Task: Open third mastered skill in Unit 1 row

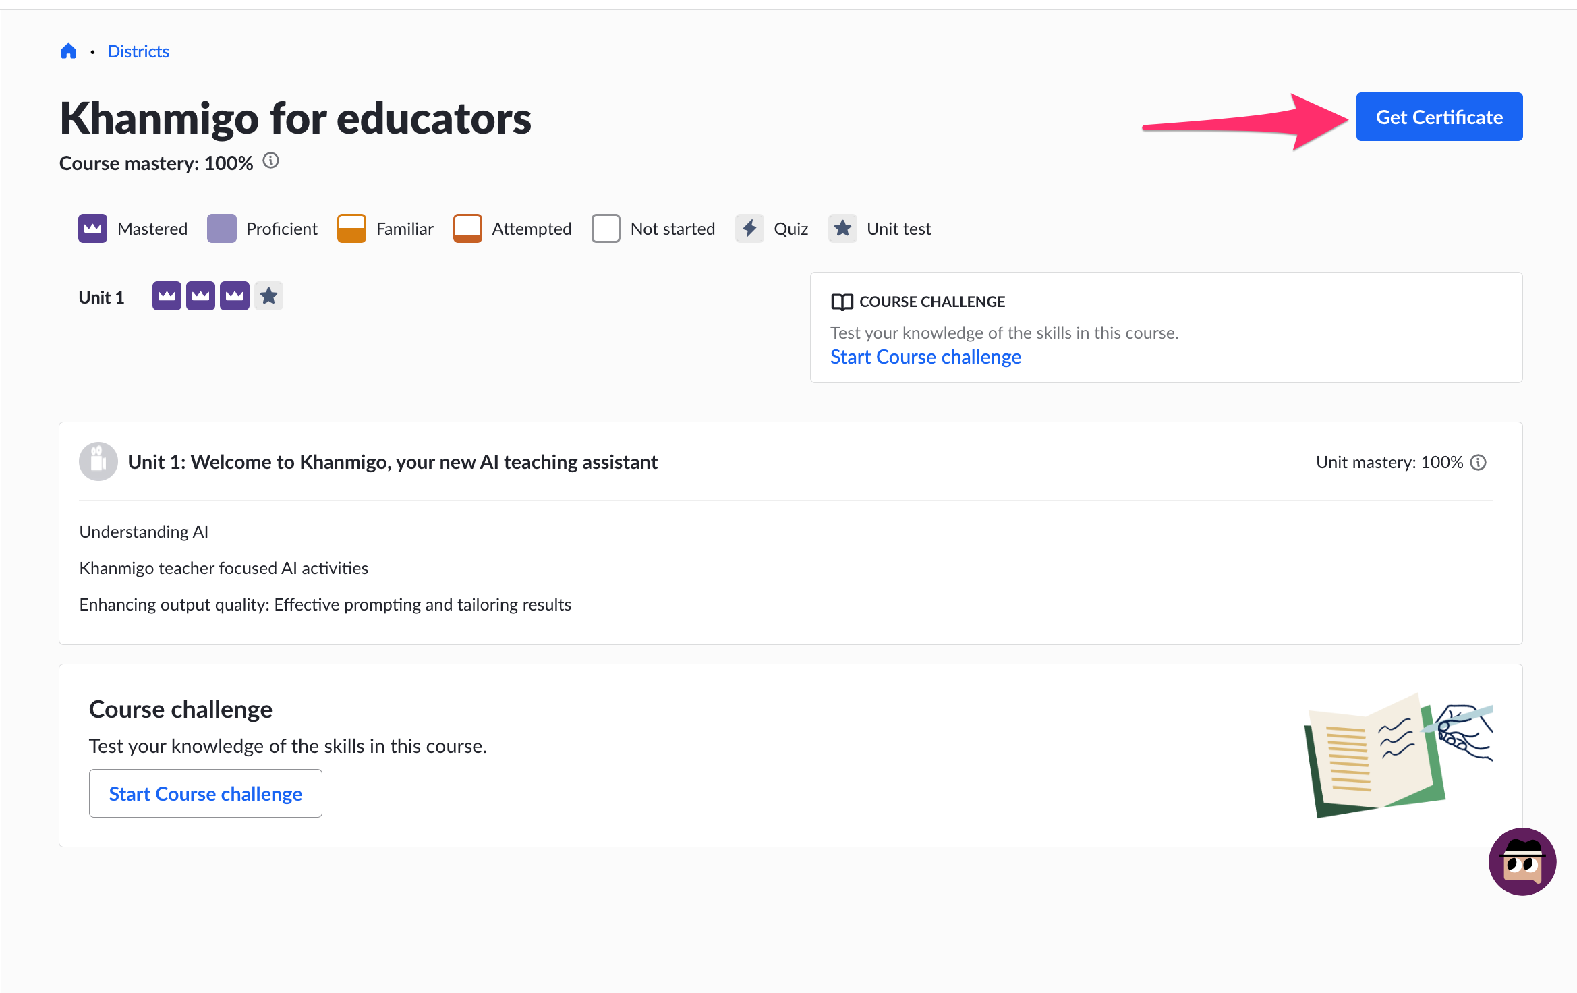Action: [x=235, y=296]
